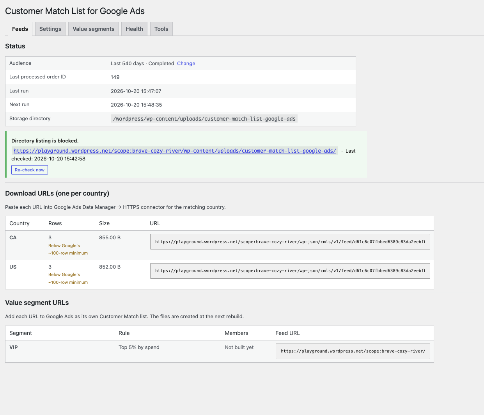Click the Country column header
Screen dimensions: 484x415
click(20, 224)
